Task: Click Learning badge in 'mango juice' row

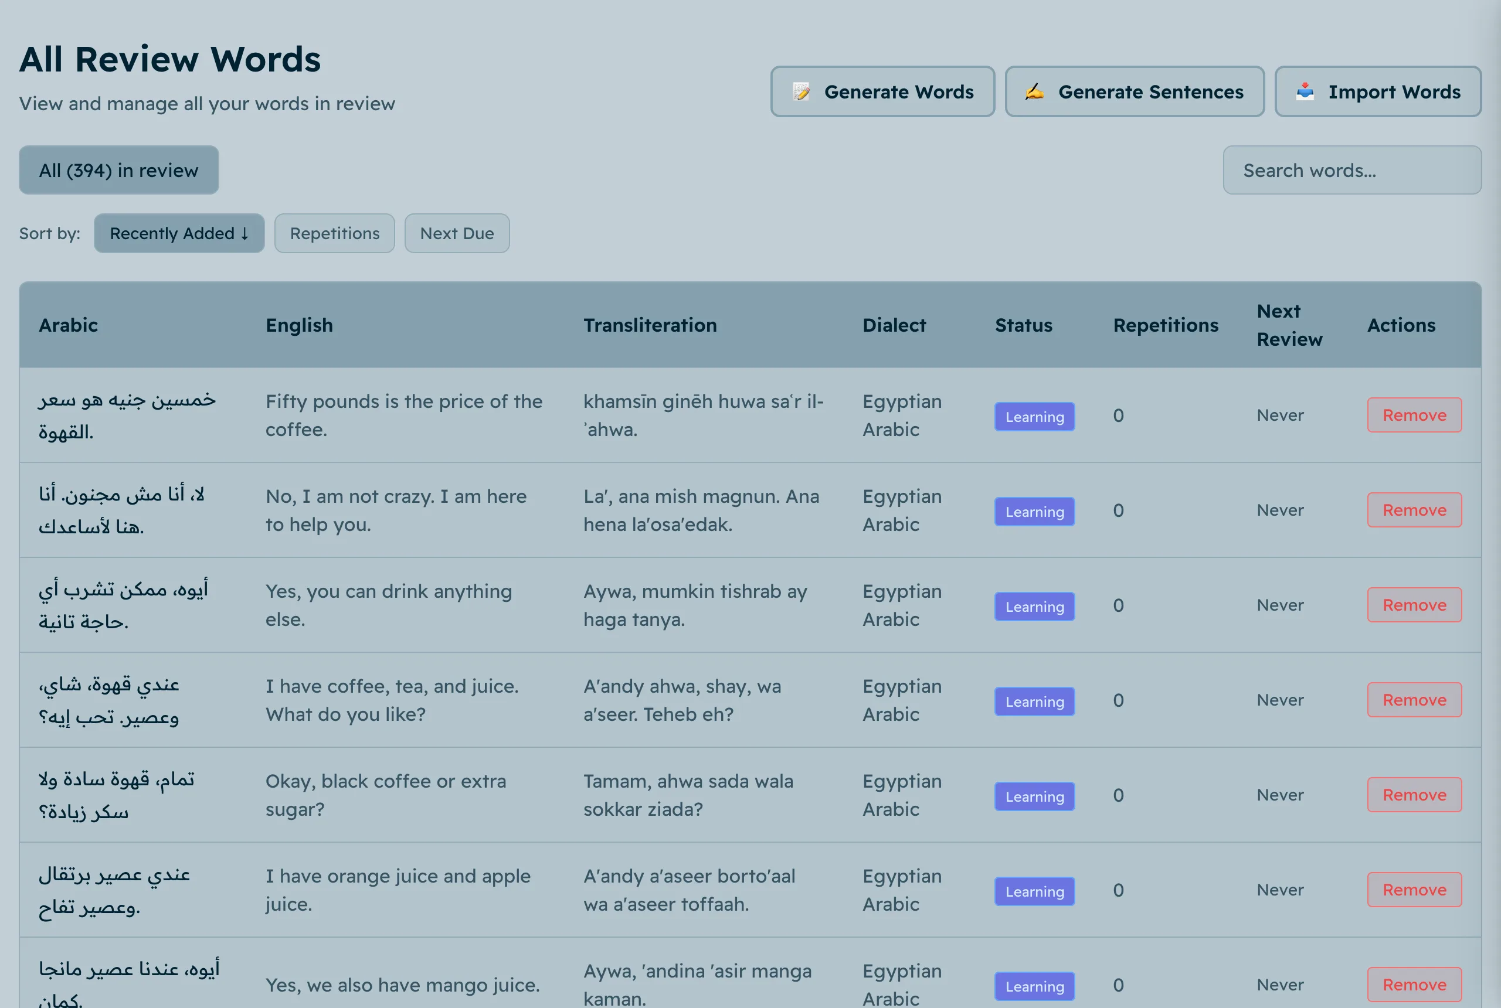Action: [x=1034, y=986]
